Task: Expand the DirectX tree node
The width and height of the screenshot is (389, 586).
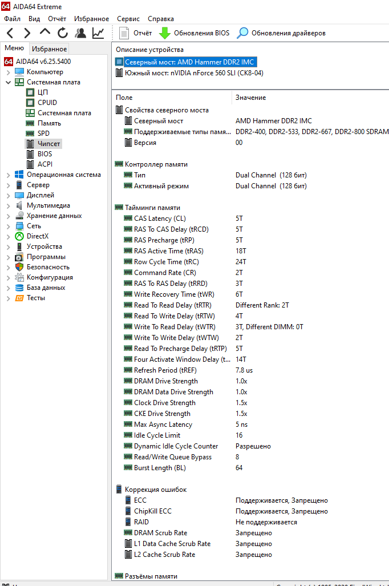Action: coord(8,236)
